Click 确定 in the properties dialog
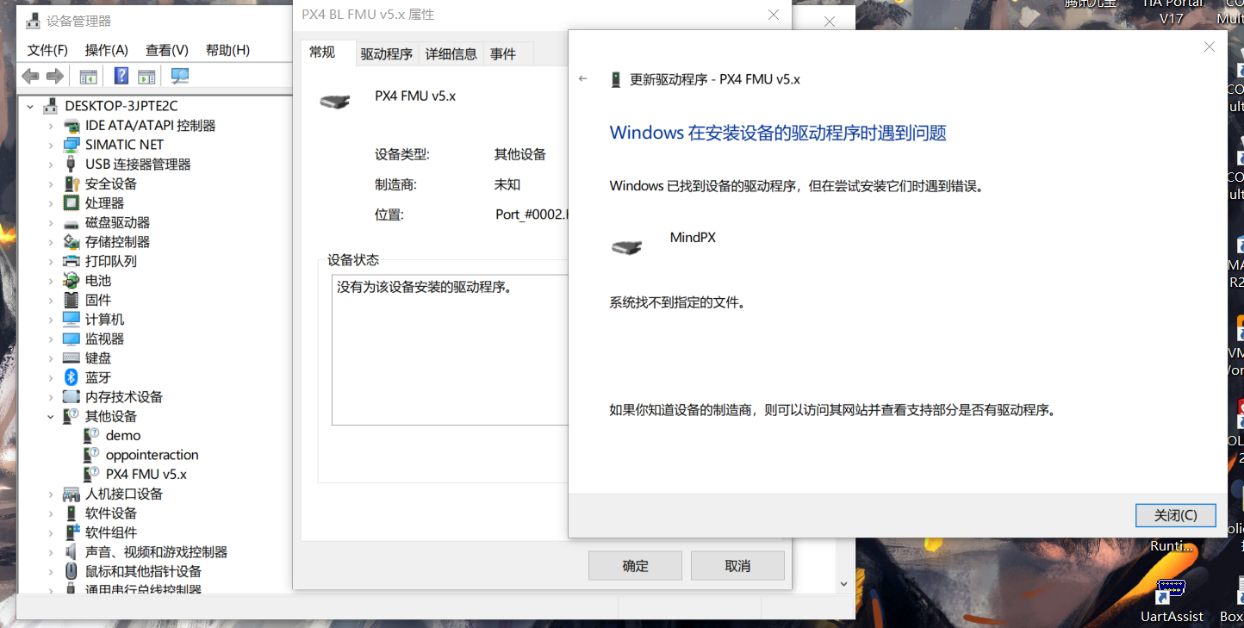 pos(635,566)
